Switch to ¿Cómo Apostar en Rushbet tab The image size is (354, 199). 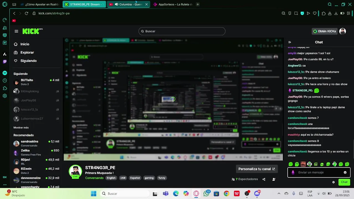[40, 4]
